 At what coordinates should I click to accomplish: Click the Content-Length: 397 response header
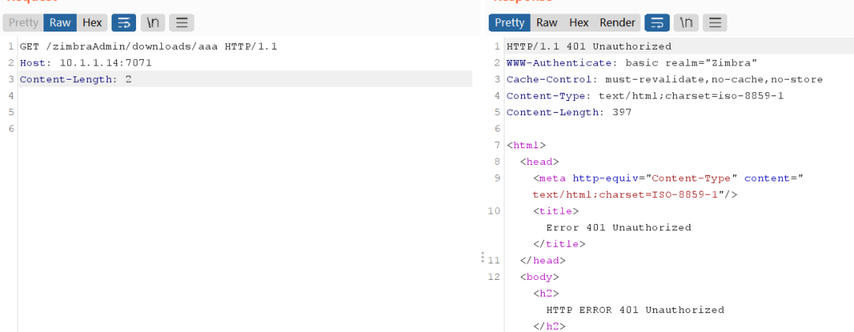point(569,113)
